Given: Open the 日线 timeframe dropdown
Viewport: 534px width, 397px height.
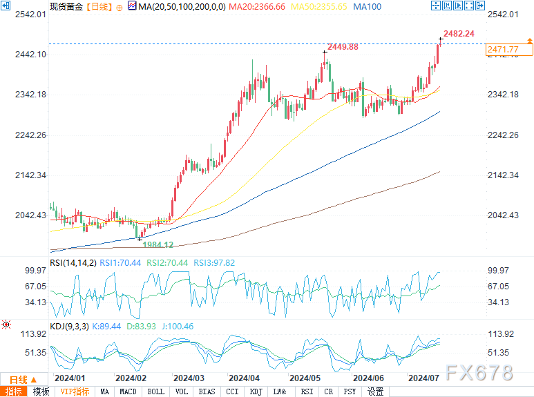Looking at the screenshot, I should (23, 380).
